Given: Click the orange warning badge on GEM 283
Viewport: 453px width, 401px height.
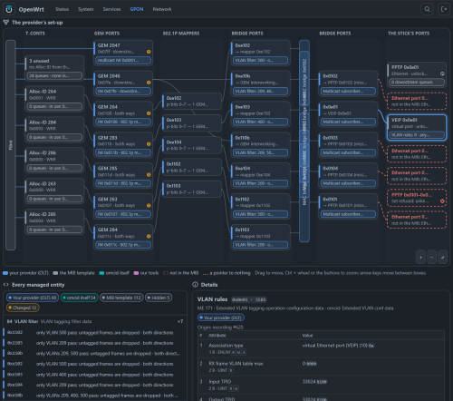Looking at the screenshot, I should pos(149,144).
